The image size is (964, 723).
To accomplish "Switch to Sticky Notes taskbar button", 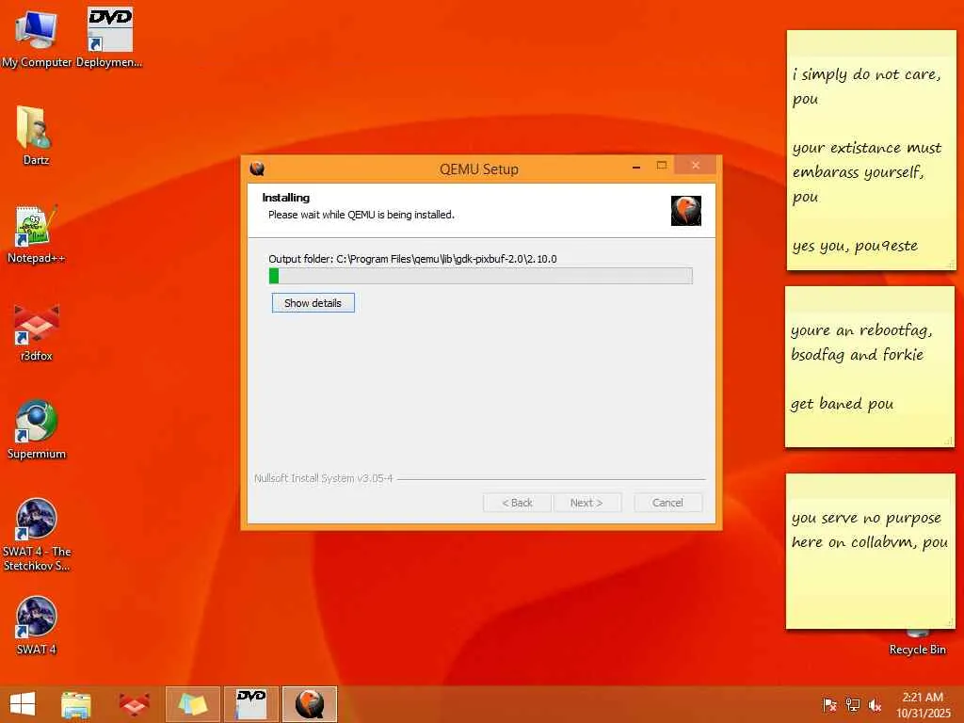I will click(x=192, y=704).
